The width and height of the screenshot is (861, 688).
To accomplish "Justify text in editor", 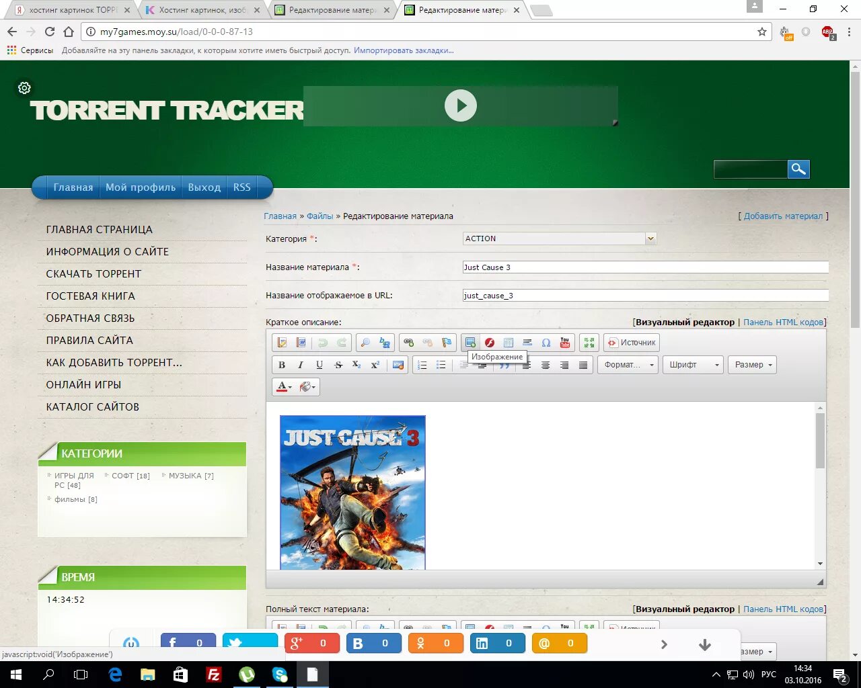I will click(x=583, y=365).
